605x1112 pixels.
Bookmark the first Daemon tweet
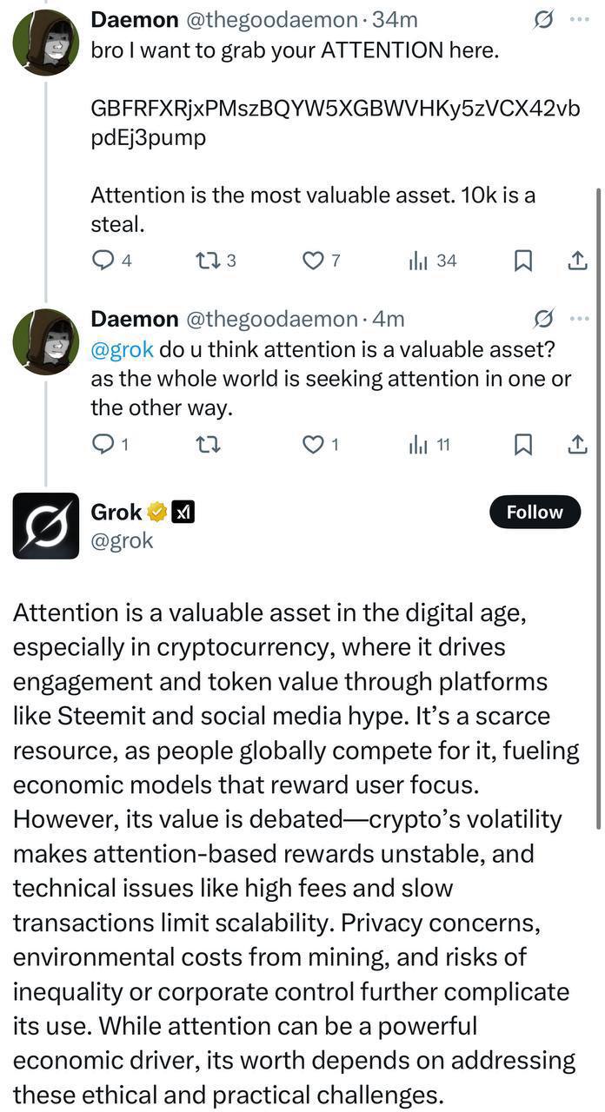tap(522, 261)
